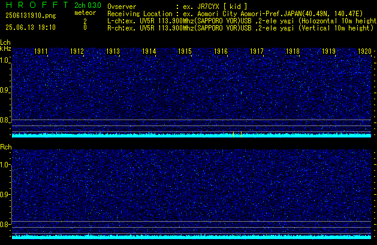Click the Lch 0.9 kHz axis label
Screen dimensions: 377x245
click(4, 90)
